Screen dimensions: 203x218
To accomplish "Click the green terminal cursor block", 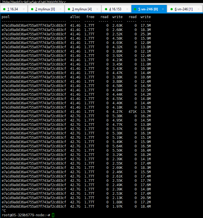I will 53,215.
